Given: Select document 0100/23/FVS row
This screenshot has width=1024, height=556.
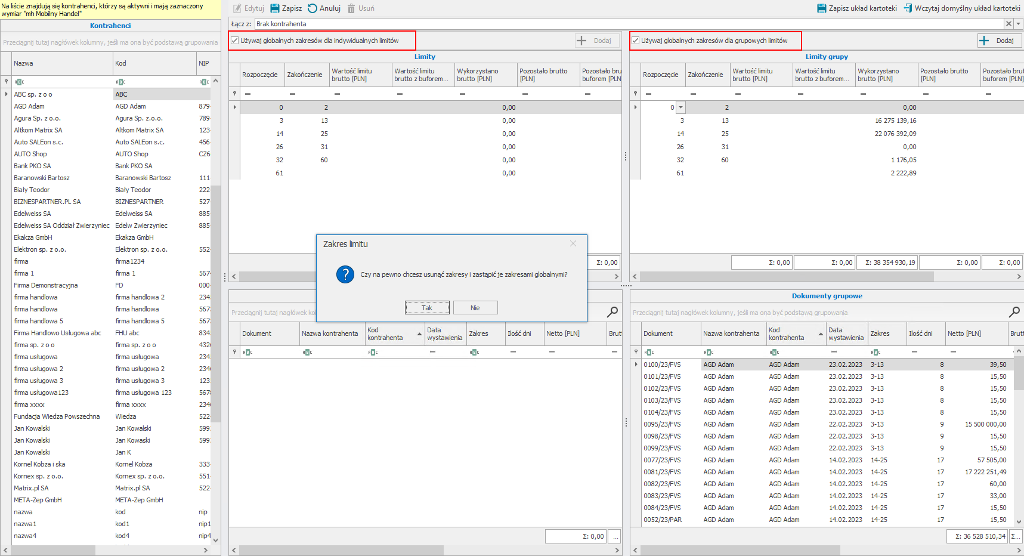Looking at the screenshot, I should (x=827, y=365).
